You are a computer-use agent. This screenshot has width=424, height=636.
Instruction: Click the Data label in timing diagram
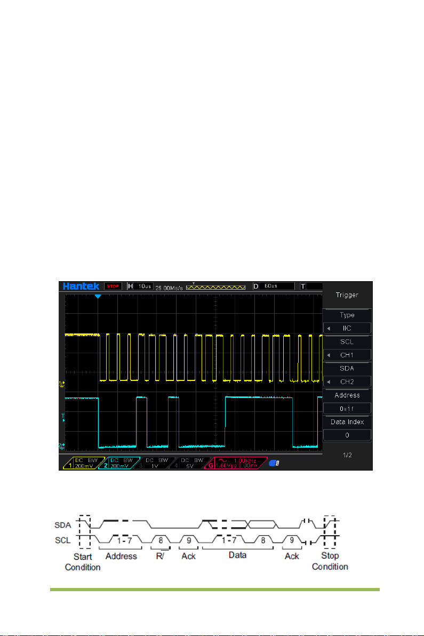pyautogui.click(x=237, y=555)
